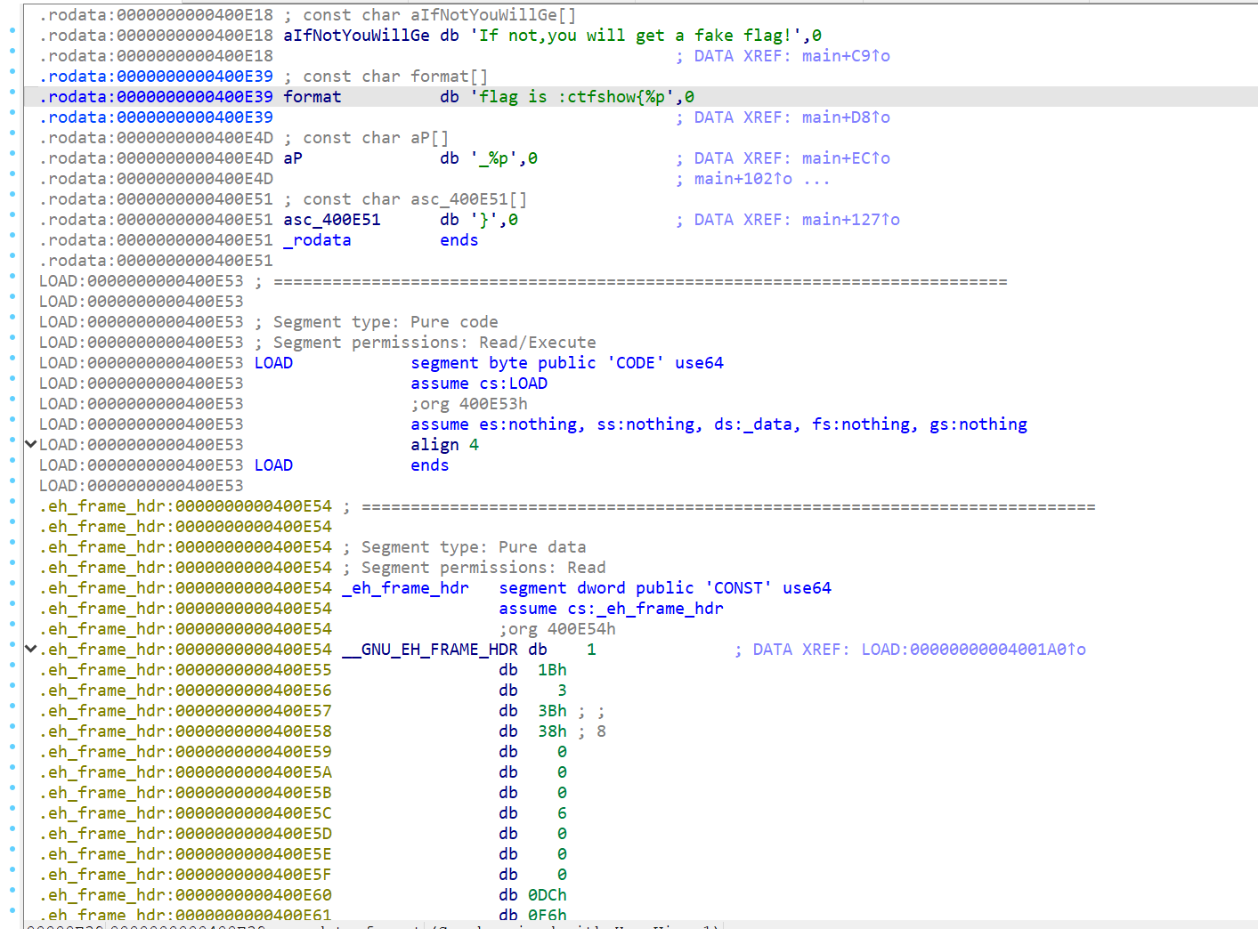Collapse the chevron beside __GNU_EH_FRAME_HDR
Viewport: 1258px width, 929px height.
click(x=30, y=649)
